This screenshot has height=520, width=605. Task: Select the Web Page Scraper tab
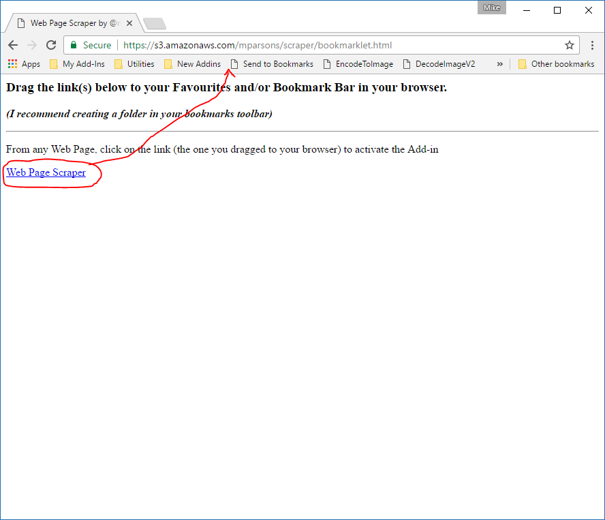(x=74, y=23)
